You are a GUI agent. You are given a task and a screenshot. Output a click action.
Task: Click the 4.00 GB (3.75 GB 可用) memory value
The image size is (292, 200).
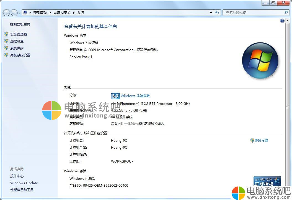pos(129,110)
